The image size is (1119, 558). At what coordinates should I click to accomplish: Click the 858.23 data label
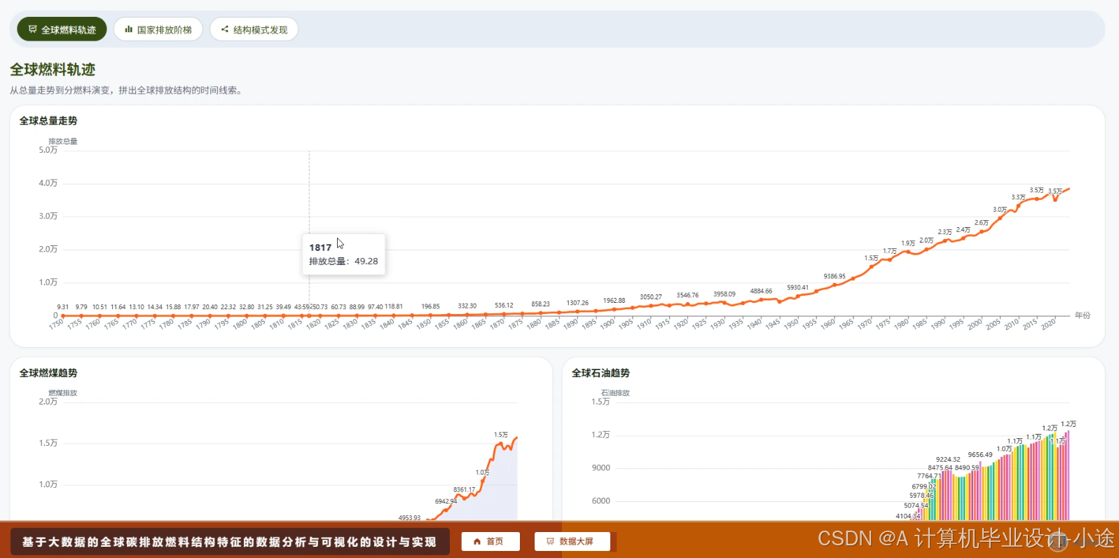pos(540,304)
